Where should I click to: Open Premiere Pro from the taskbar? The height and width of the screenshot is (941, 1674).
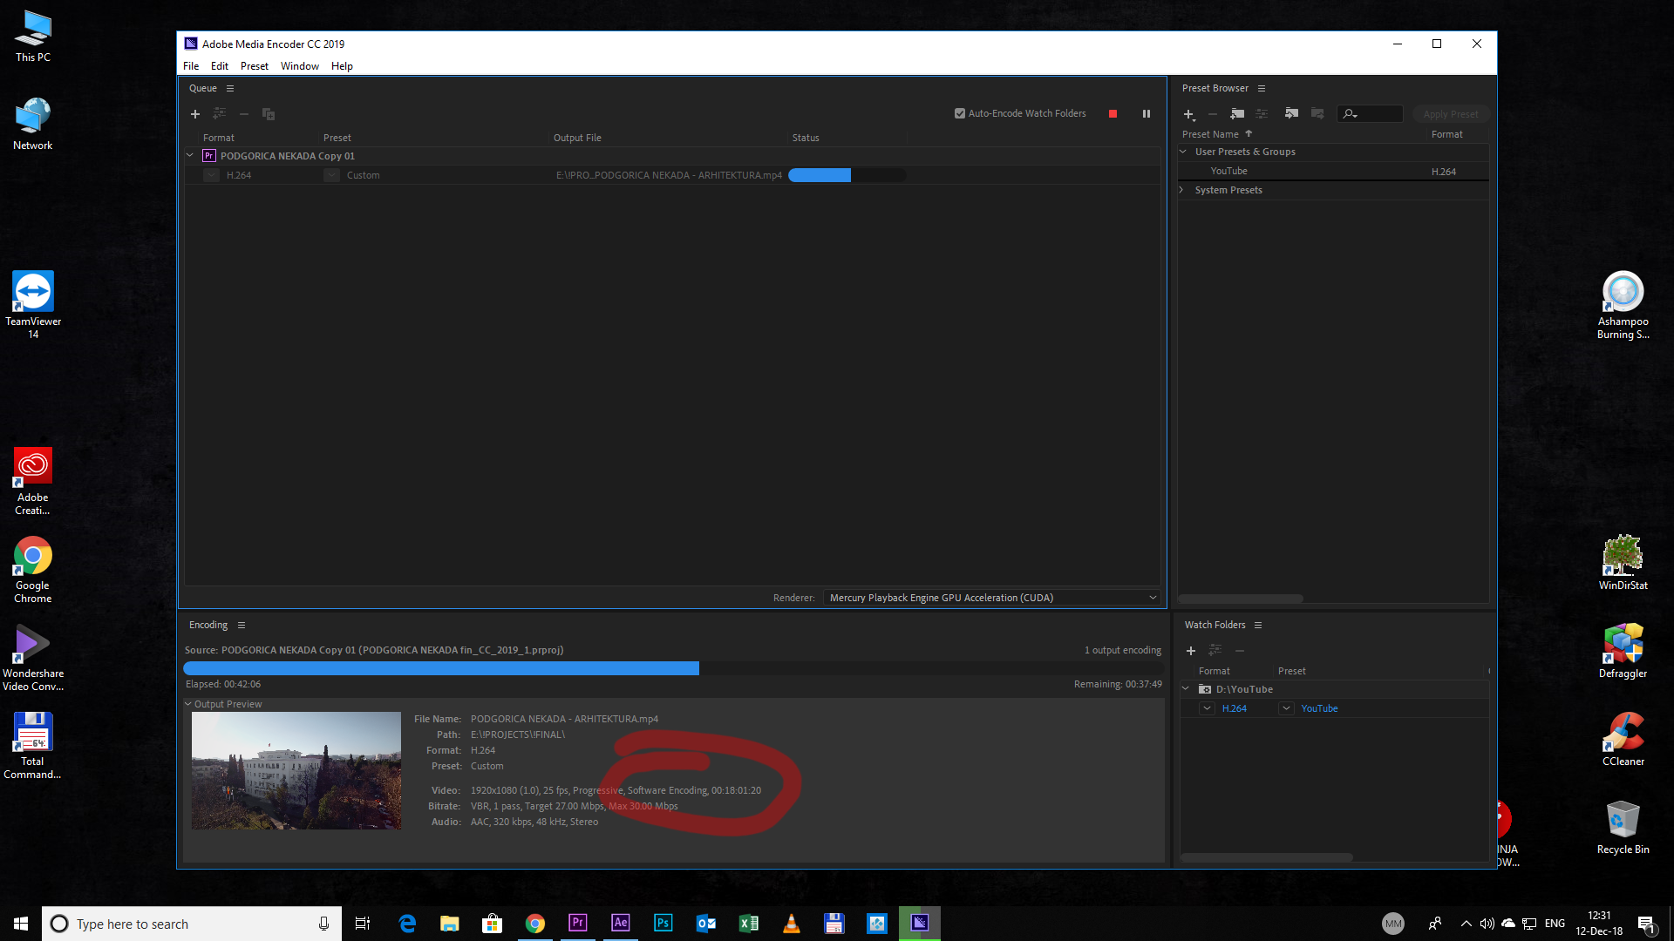pos(578,924)
